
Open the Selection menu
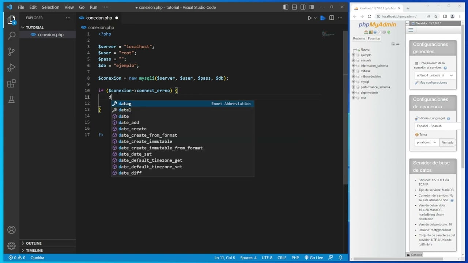click(x=50, y=7)
